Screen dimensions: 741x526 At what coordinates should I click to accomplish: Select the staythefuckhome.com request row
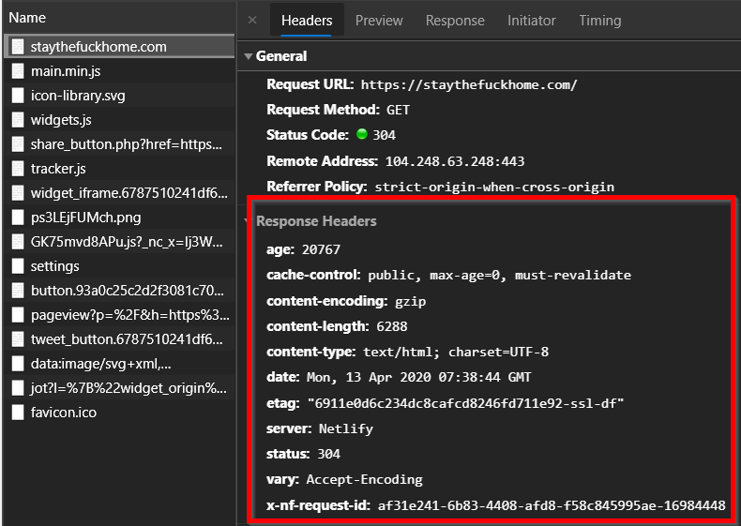(x=98, y=47)
